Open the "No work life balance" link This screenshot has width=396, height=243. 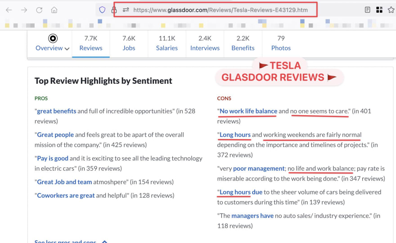click(248, 111)
